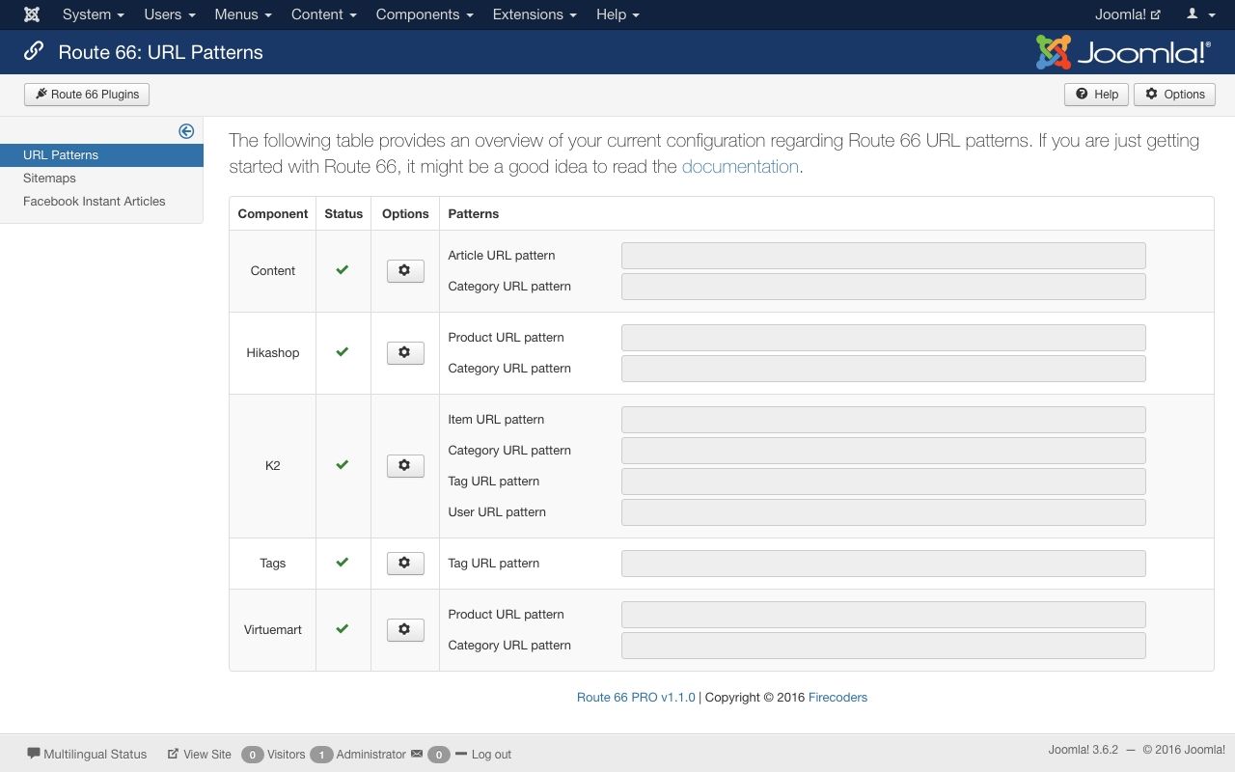Click Log out in footer
The height and width of the screenshot is (772, 1235).
click(483, 754)
